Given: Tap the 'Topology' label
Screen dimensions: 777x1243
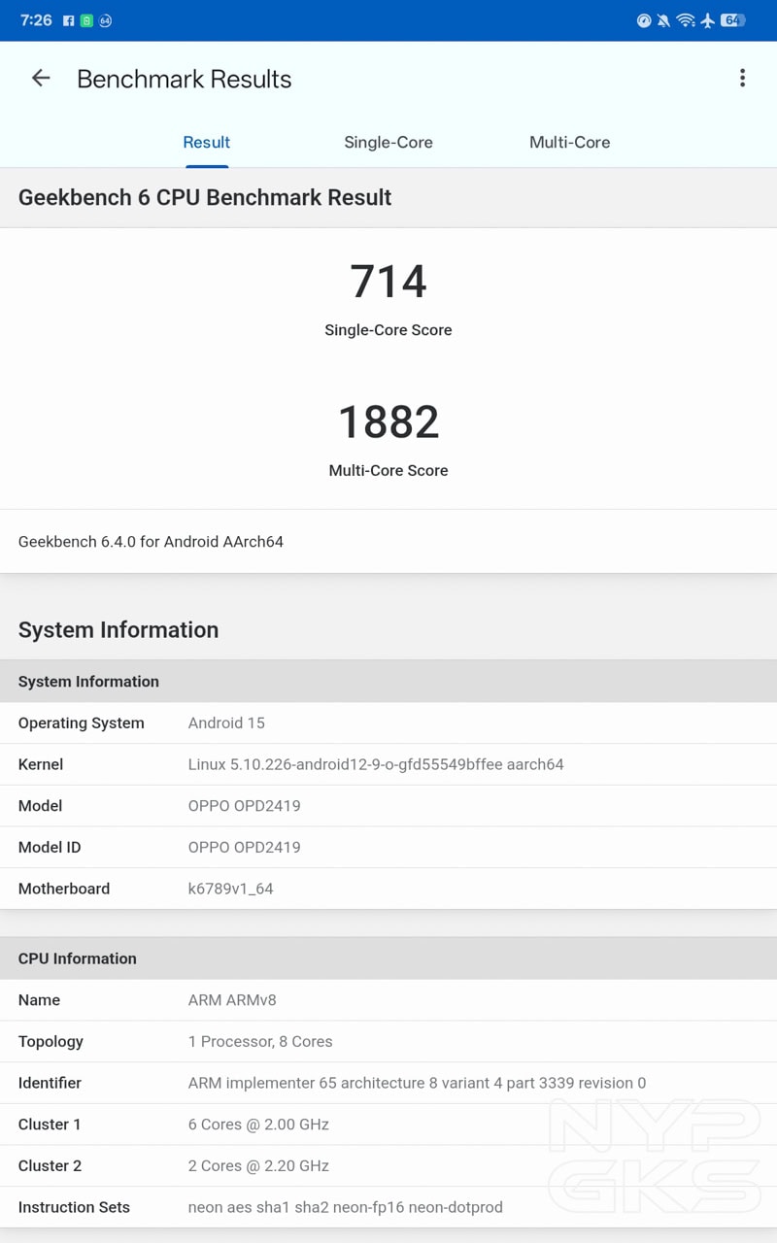Looking at the screenshot, I should point(51,1042).
